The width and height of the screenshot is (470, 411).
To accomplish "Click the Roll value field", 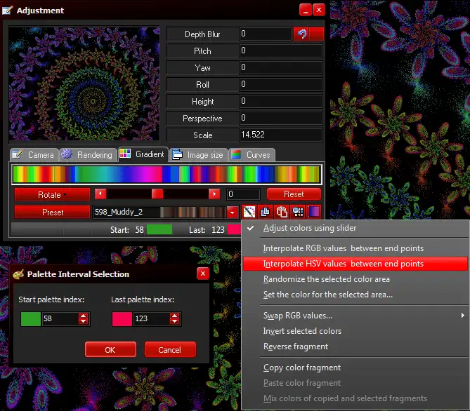I will [281, 84].
